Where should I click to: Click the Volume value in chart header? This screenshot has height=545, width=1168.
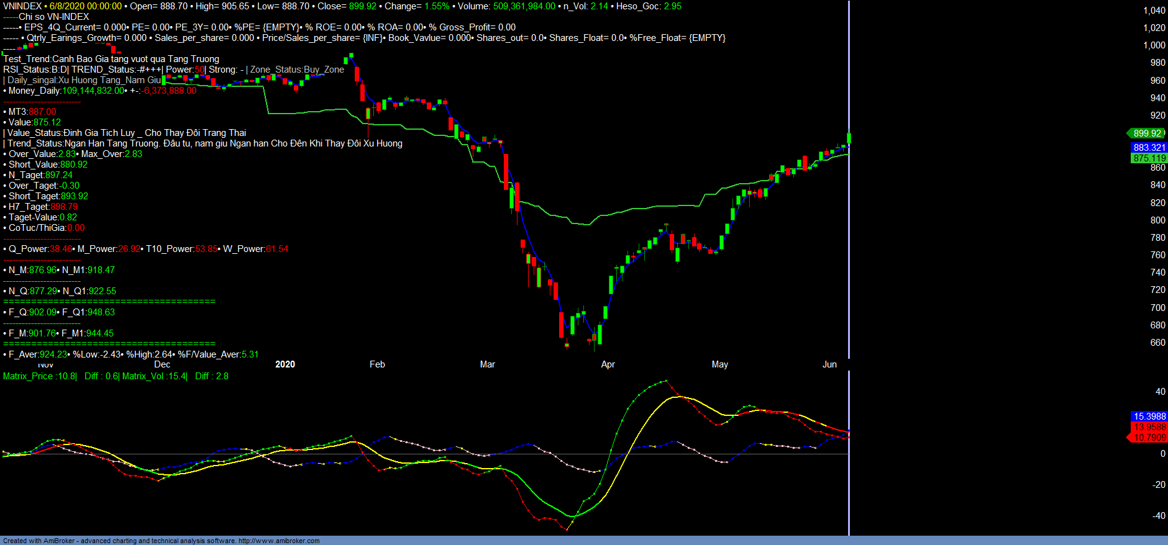524,6
